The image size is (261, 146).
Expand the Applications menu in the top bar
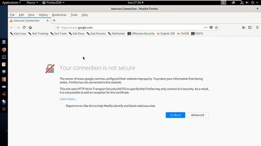11,3
